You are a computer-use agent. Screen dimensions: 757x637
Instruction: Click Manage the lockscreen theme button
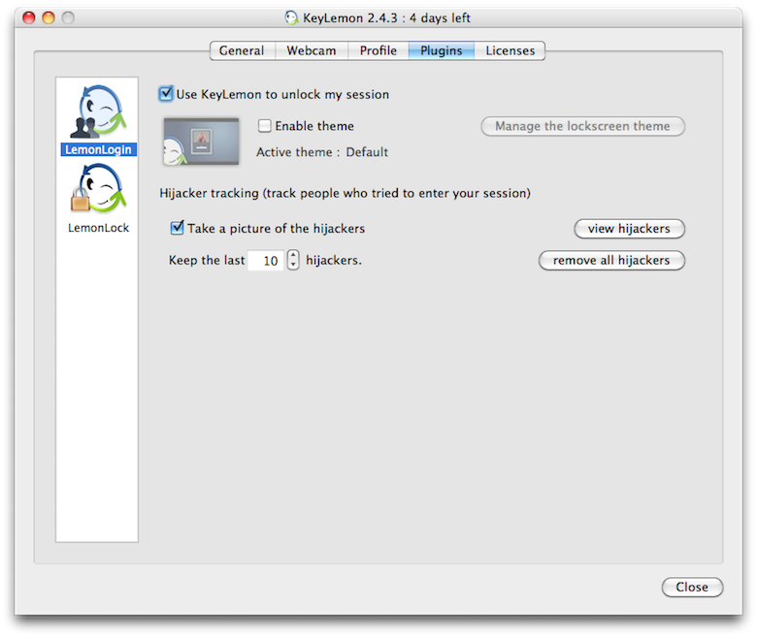click(582, 126)
